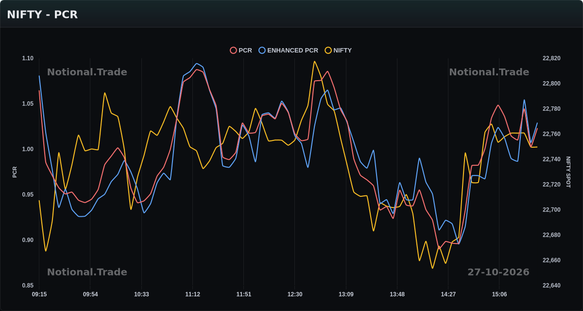Select the 0.90 left axis label
The width and height of the screenshot is (583, 311).
[28, 240]
